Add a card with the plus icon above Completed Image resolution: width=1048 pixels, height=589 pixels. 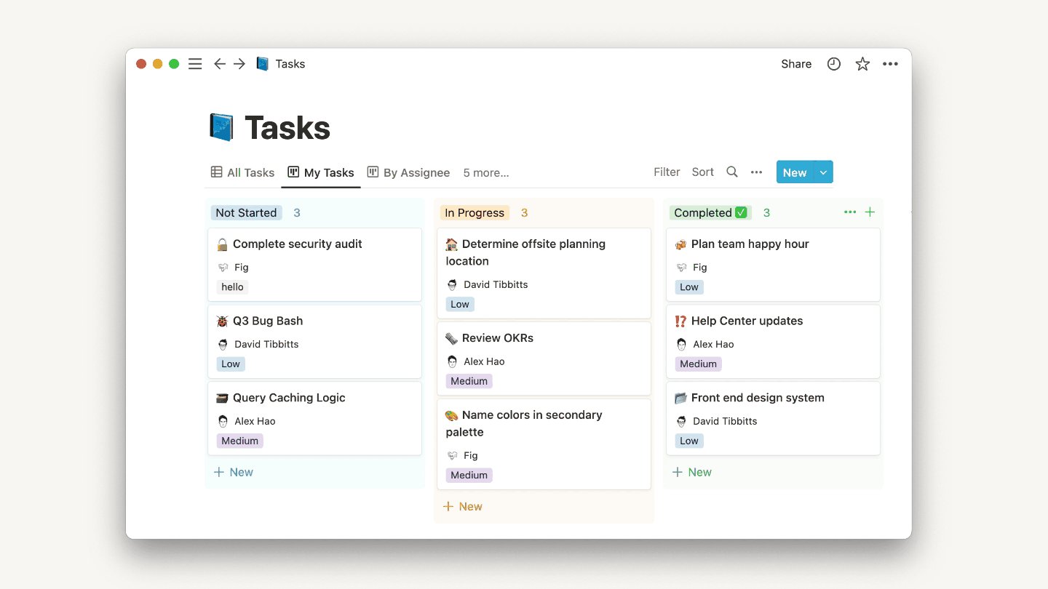point(870,212)
